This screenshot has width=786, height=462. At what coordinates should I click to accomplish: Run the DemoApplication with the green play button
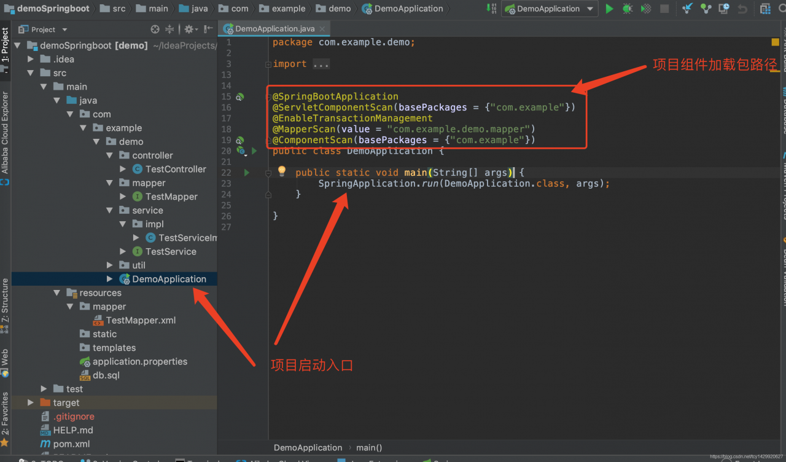tap(610, 9)
